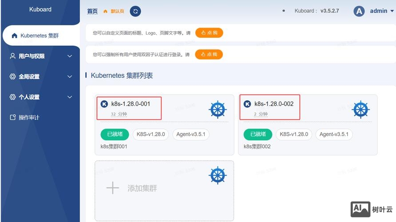The height and width of the screenshot is (222, 396).
Task: Open the Kubernetes 集群 sidebar item
Action: [x=41, y=36]
